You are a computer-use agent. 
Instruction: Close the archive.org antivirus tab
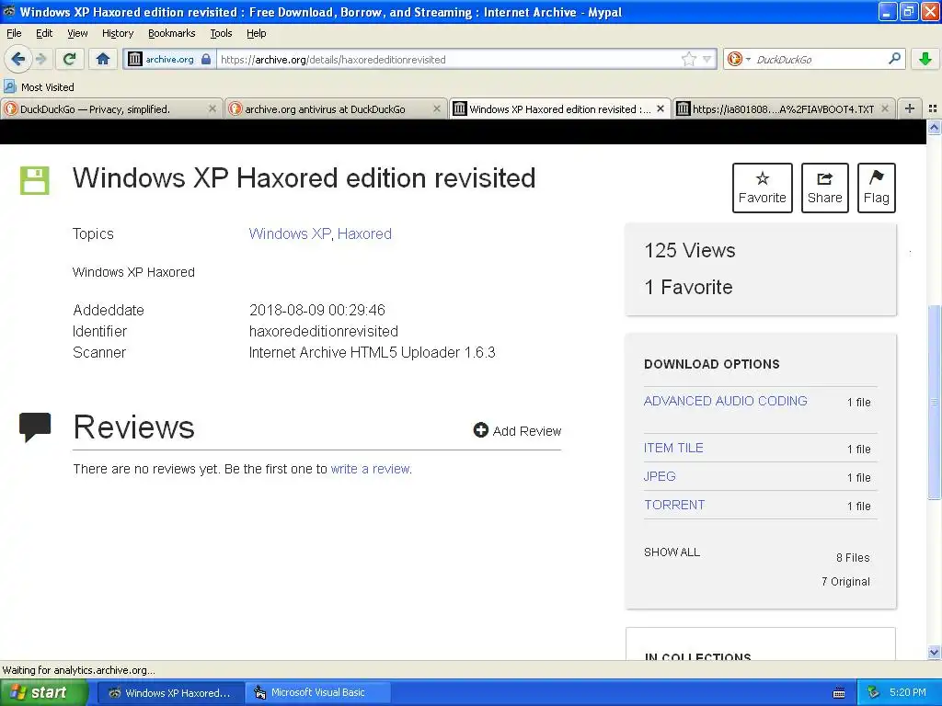pyautogui.click(x=437, y=108)
